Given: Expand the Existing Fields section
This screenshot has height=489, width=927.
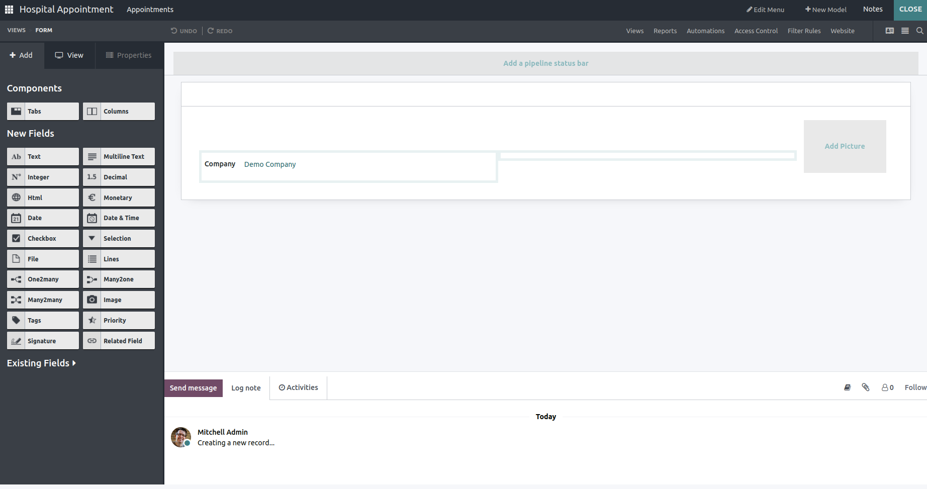Looking at the screenshot, I should 41,363.
